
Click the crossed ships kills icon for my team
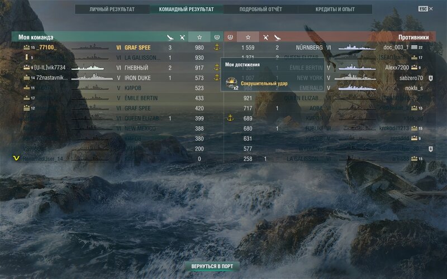click(x=182, y=37)
